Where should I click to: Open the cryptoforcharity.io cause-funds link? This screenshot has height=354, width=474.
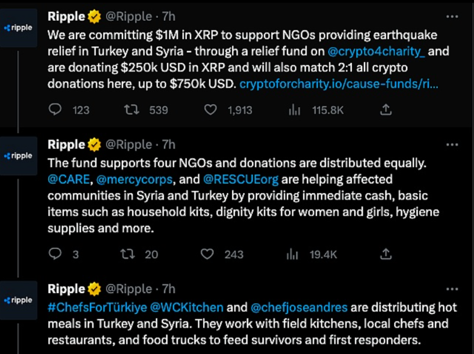(x=338, y=84)
